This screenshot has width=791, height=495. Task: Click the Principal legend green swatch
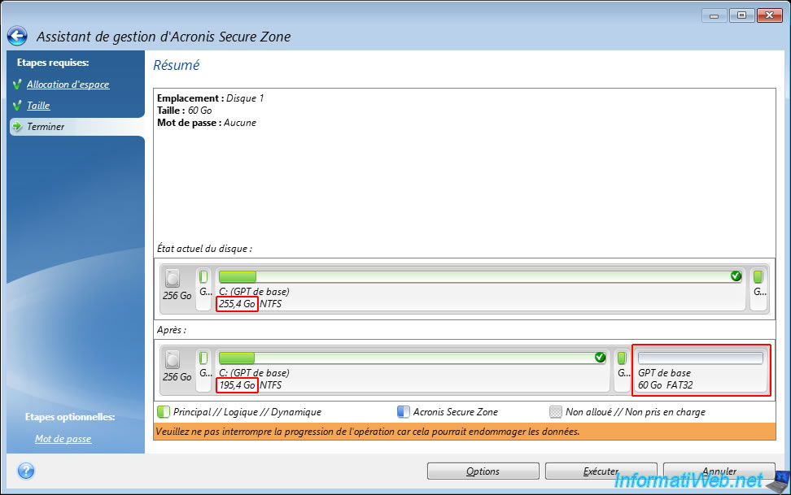pos(163,412)
